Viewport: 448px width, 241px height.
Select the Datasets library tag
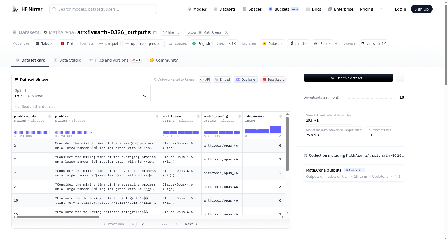click(x=272, y=43)
